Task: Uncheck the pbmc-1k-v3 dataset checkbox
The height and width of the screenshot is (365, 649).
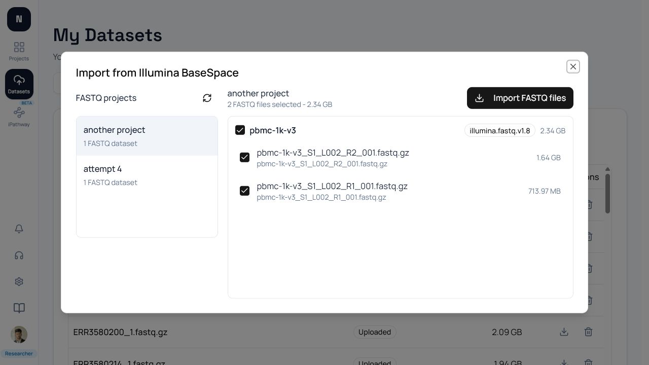Action: [x=240, y=130]
